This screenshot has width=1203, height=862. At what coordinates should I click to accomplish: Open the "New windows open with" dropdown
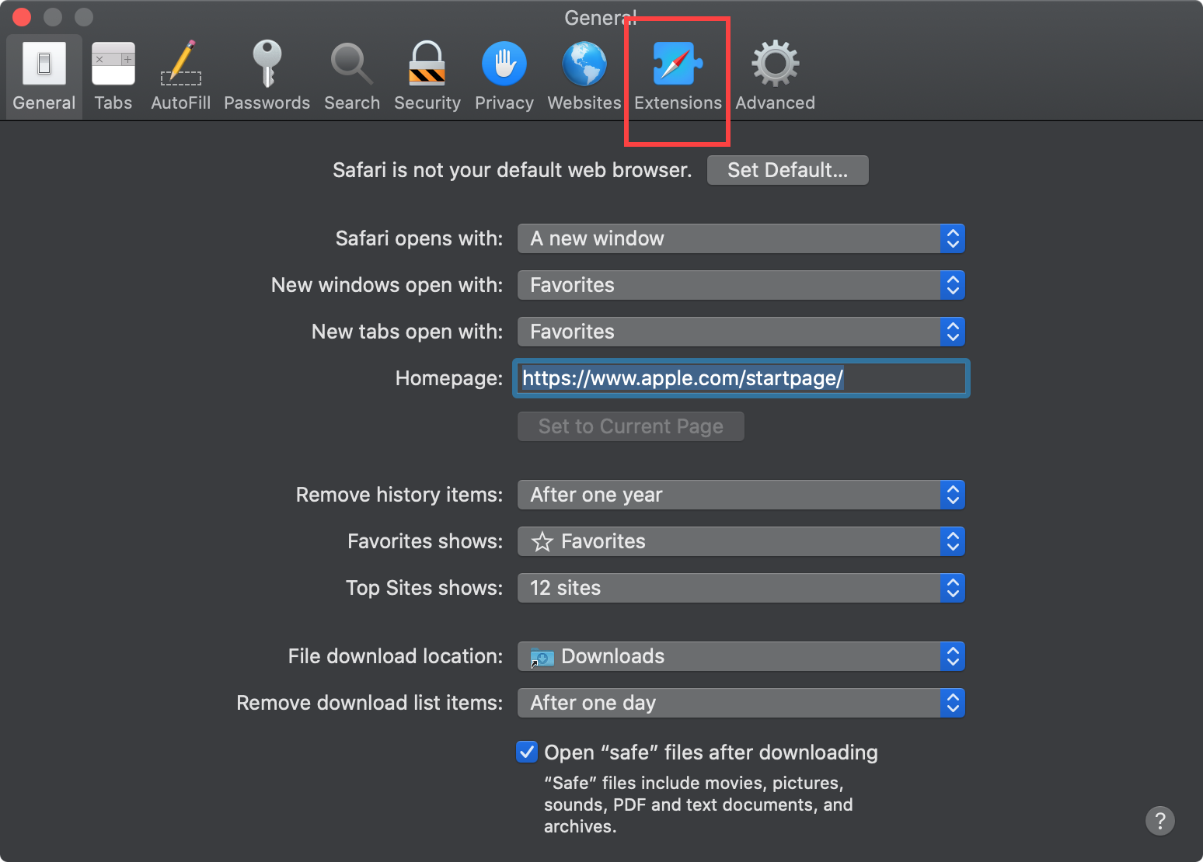point(741,285)
